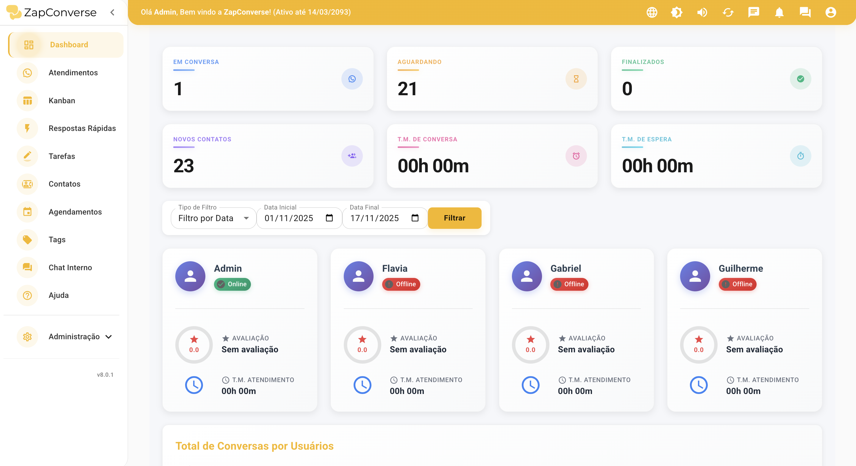
Task: Mute notification sounds via the speaker icon
Action: click(x=702, y=12)
